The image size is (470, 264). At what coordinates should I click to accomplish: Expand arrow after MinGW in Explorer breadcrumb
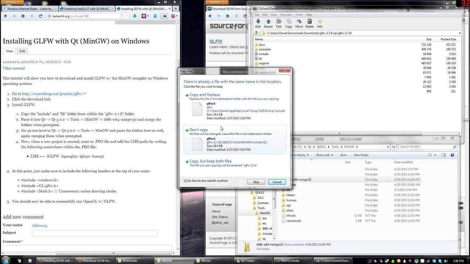point(356,147)
